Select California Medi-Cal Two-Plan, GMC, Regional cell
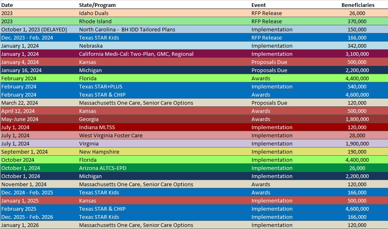 click(136, 54)
